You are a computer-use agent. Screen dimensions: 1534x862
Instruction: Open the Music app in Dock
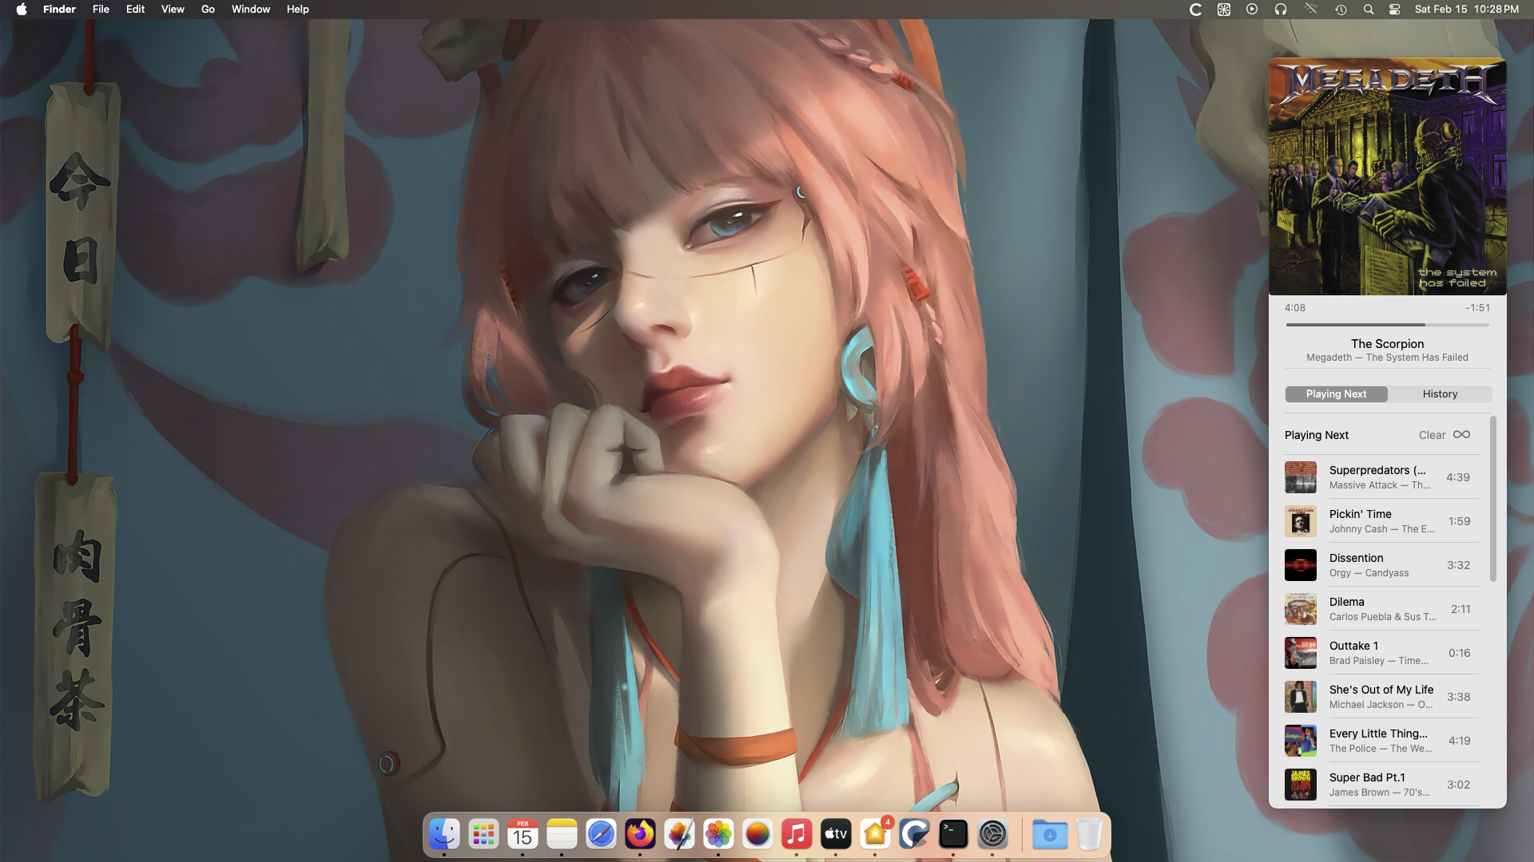point(796,835)
